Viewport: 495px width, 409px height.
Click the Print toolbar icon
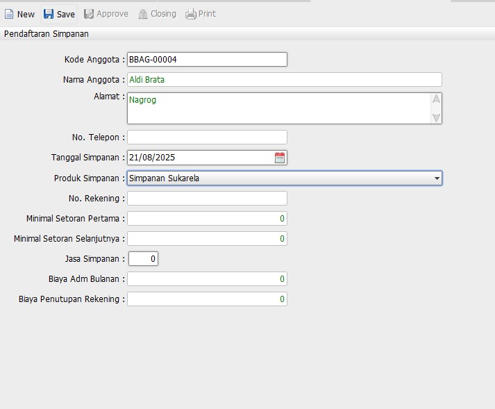point(191,14)
